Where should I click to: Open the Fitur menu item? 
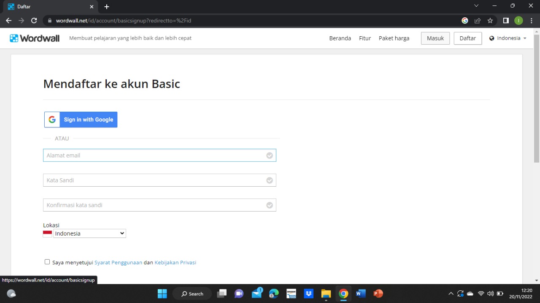click(x=365, y=38)
